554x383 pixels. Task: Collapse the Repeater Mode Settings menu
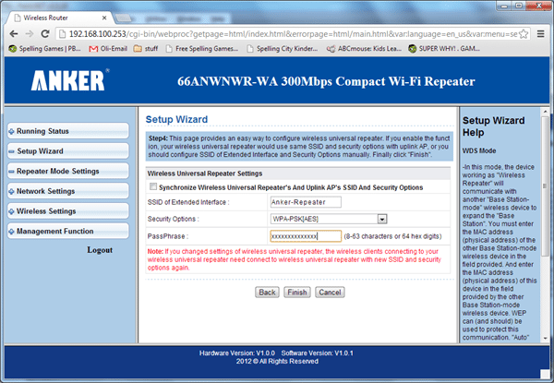(67, 172)
